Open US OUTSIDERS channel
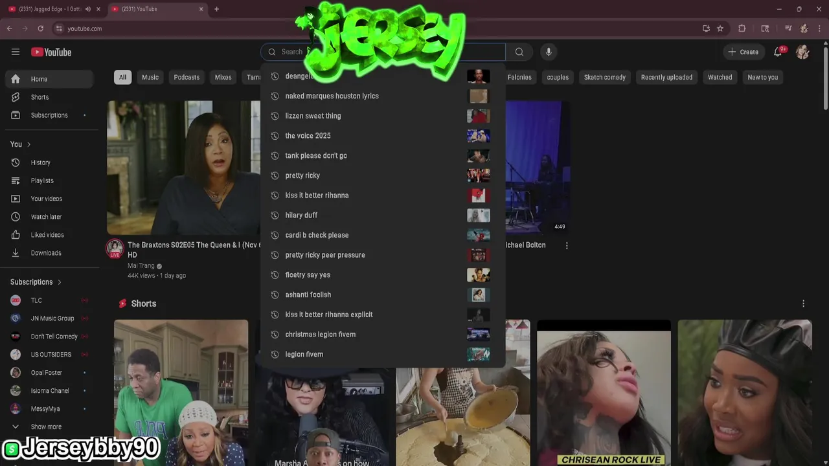 (x=50, y=355)
